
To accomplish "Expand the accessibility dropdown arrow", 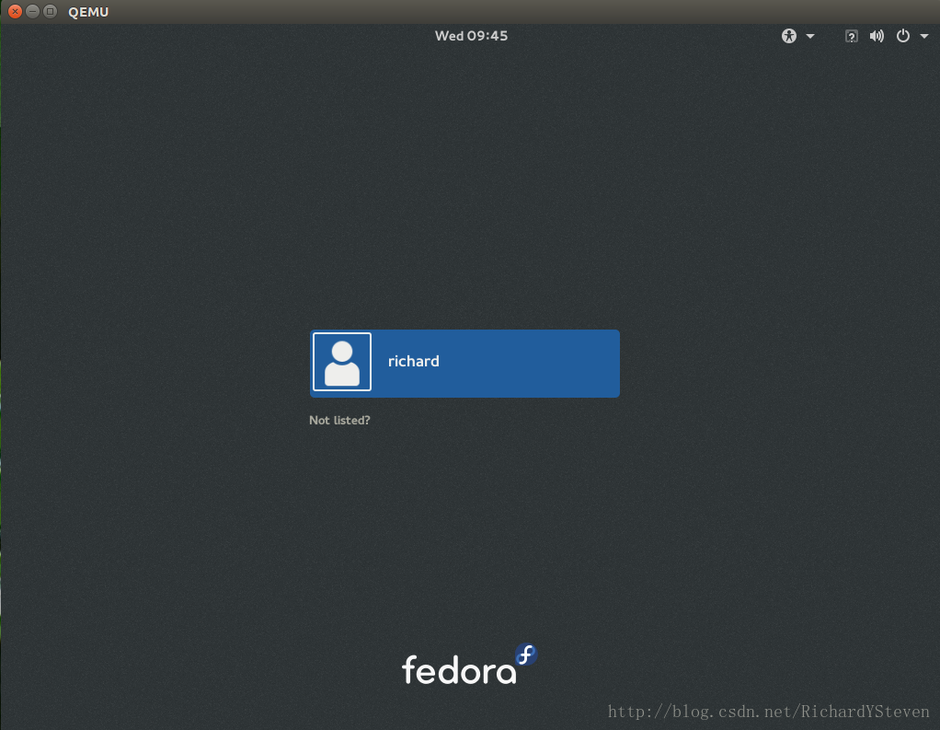I will click(x=810, y=37).
